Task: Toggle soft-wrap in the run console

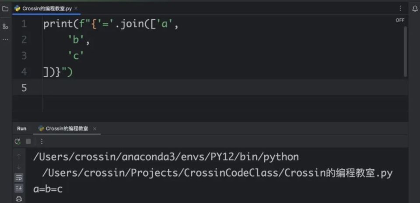Action: click(x=19, y=178)
